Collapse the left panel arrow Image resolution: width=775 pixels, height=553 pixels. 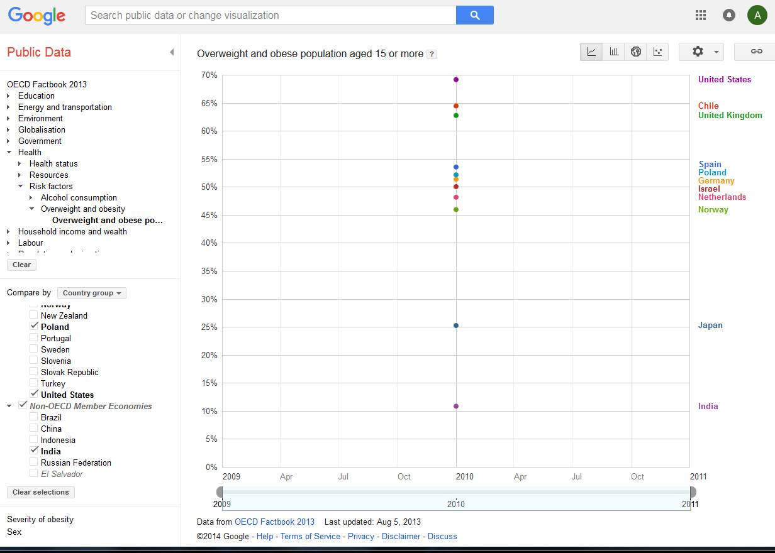point(172,52)
